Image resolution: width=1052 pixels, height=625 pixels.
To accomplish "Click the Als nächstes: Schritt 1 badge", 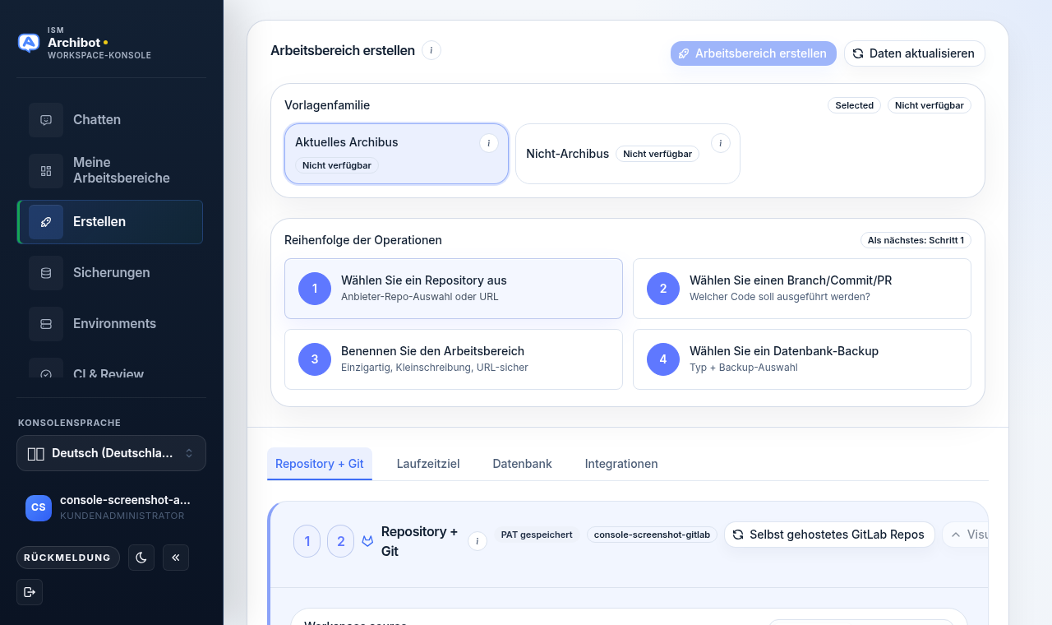I will 916,240.
